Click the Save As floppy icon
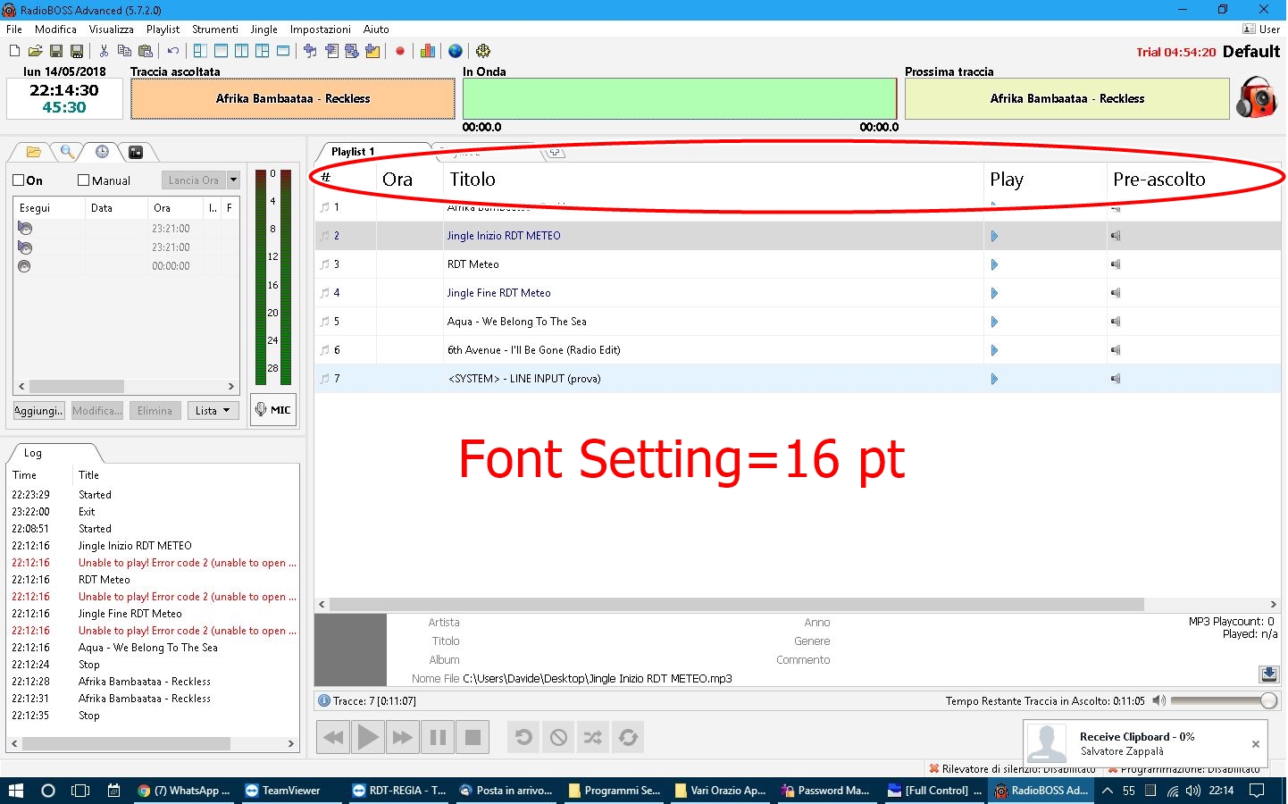 [x=77, y=51]
